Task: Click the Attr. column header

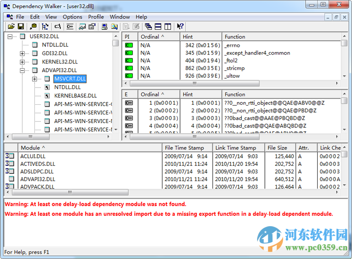Action: click(x=306, y=148)
